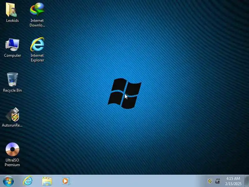Click the 2/15/2025 date in the tray
Screen dimensions: 249x187
coord(233,184)
